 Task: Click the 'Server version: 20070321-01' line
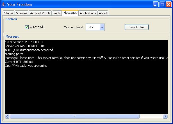pos(25,46)
